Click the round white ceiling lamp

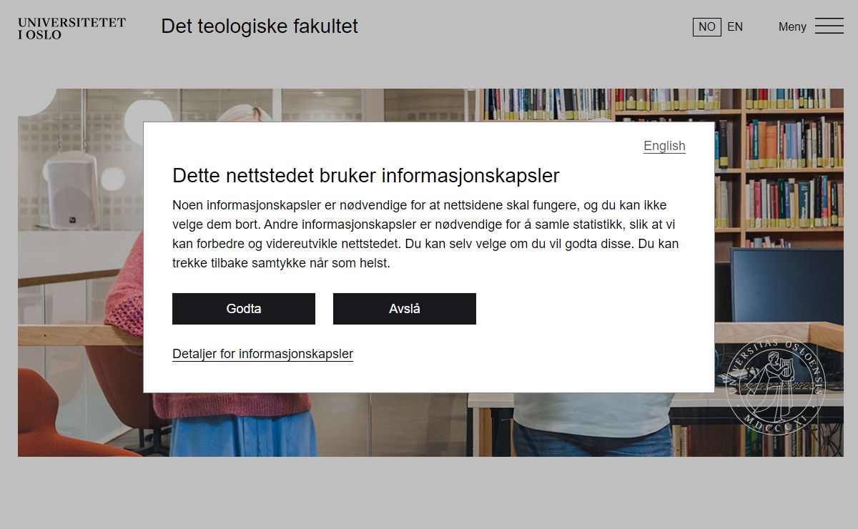(149, 111)
